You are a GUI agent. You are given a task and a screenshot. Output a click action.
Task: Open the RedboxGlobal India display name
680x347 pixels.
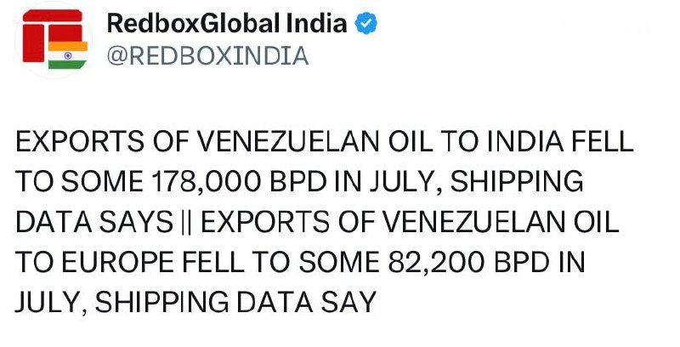click(227, 23)
